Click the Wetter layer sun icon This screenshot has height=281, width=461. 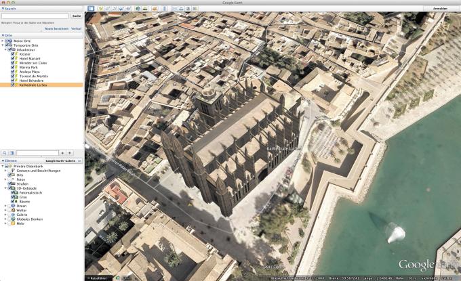point(14,210)
